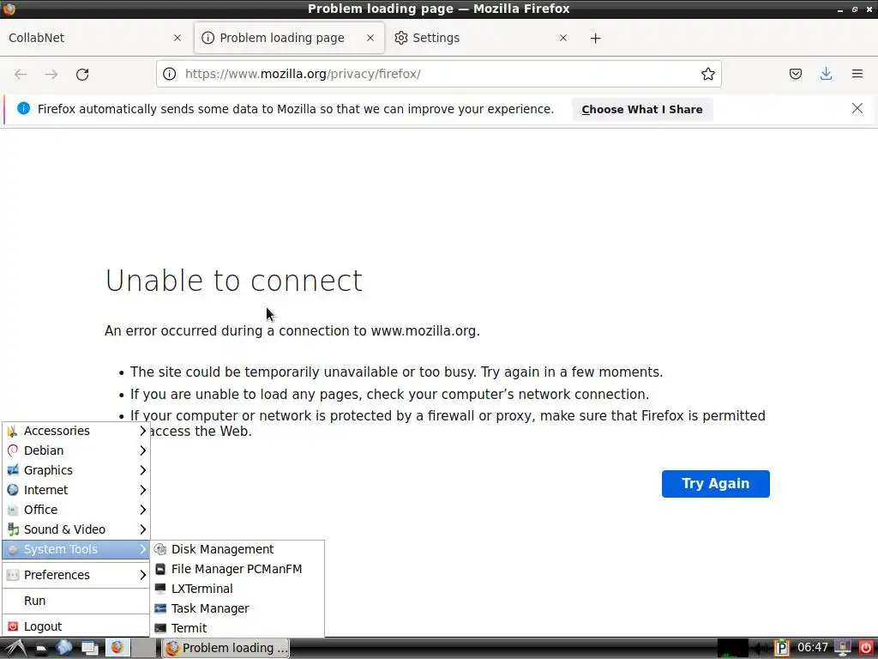Click the show desktop icon in taskbar
878x659 pixels.
tap(89, 649)
